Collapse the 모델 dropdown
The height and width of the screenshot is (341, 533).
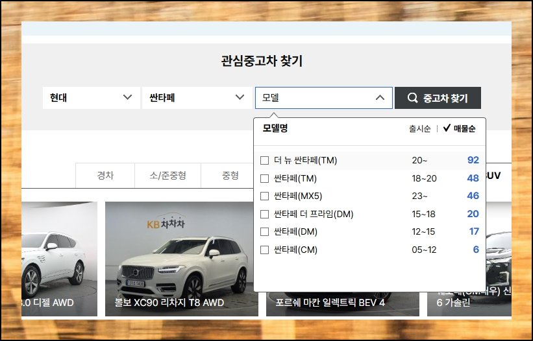(324, 98)
